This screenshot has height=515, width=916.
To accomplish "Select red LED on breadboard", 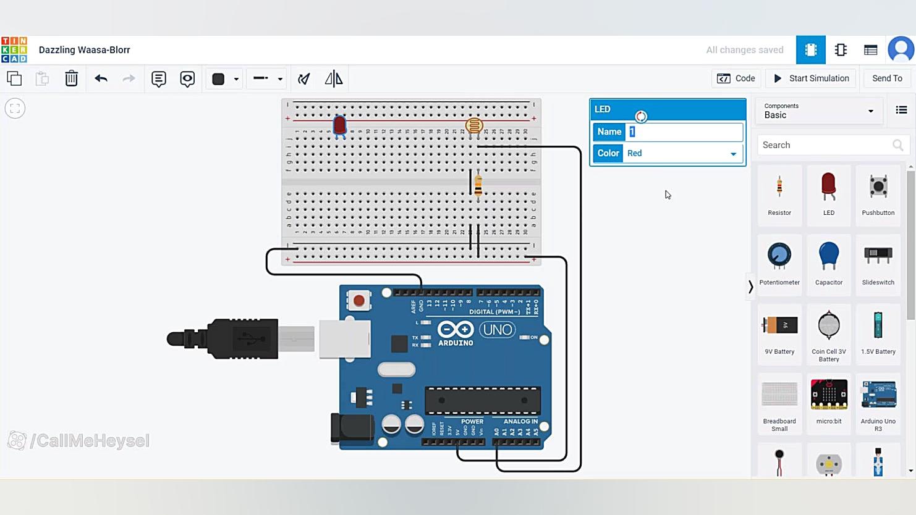I will [339, 125].
